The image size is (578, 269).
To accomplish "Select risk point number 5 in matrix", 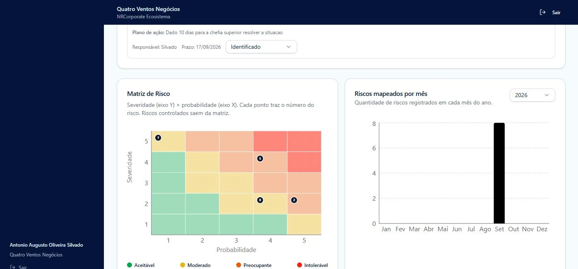I will 260,158.
